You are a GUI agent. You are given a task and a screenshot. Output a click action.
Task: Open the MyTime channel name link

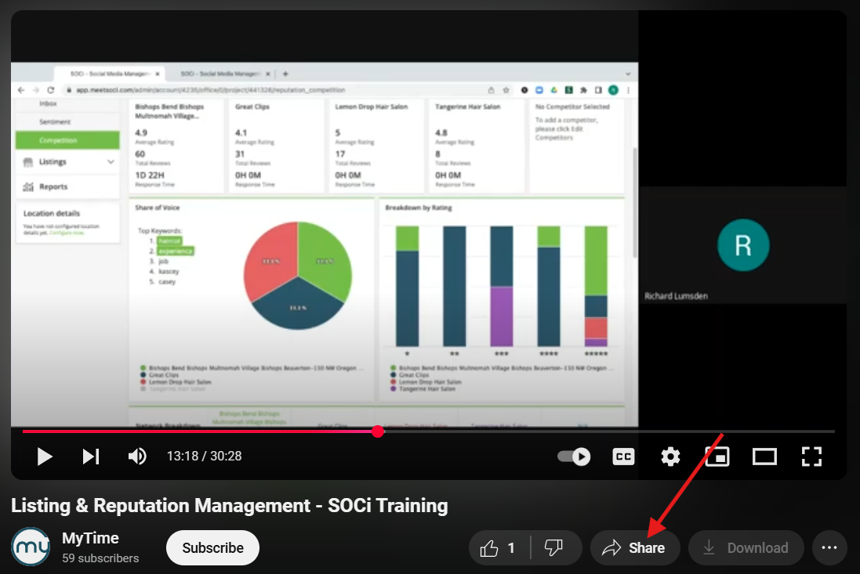(90, 539)
